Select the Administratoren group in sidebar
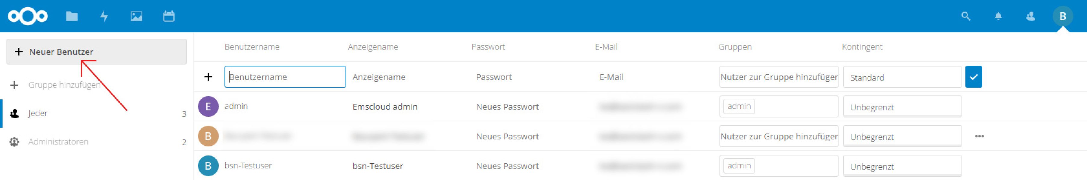 [97, 142]
